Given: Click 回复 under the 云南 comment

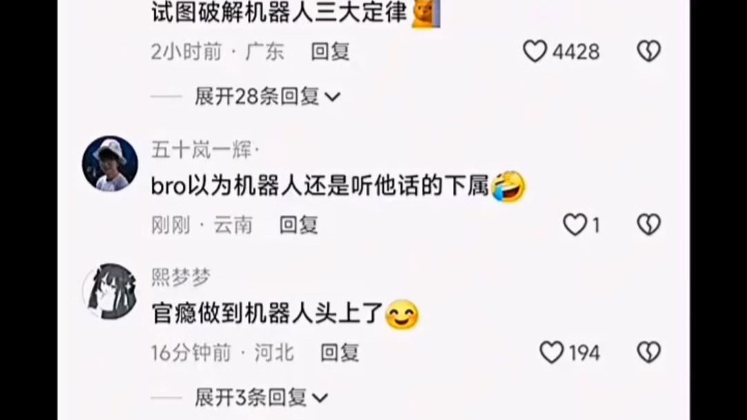Looking at the screenshot, I should [x=299, y=225].
